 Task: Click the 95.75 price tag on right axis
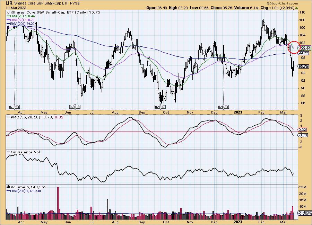[x=303, y=66]
